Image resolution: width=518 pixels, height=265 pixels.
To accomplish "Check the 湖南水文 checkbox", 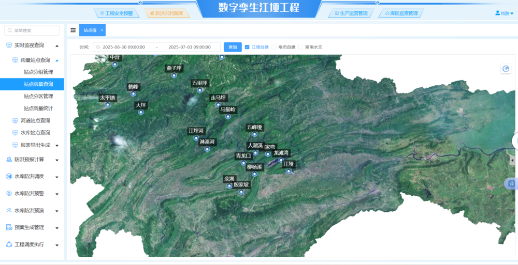I will [x=300, y=47].
